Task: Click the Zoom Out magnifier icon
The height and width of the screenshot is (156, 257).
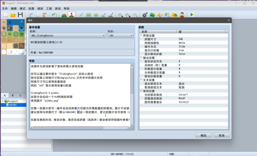Action: [128, 15]
